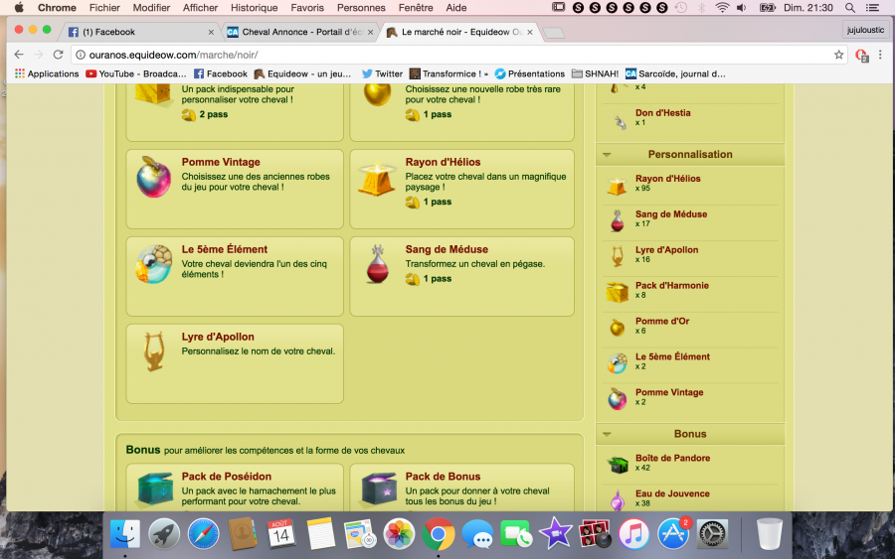Click the Sang de Méduse shop title

pyautogui.click(x=447, y=249)
